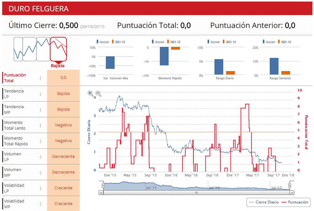Open info icon for Tendencia MP
This screenshot has width=314, height=211.
[x=41, y=109]
